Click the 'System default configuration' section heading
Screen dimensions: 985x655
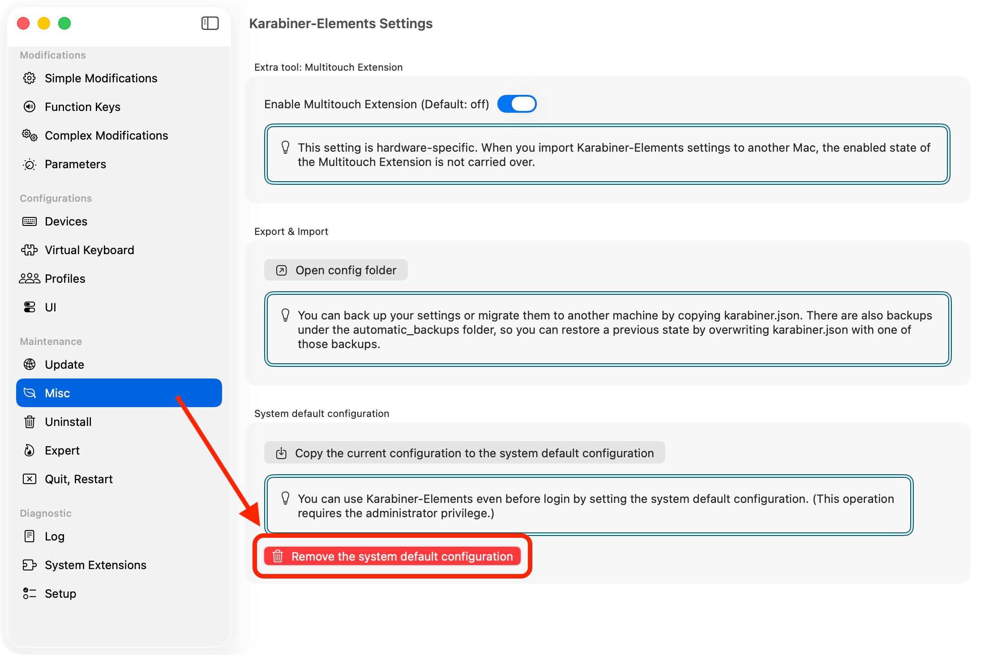pos(321,413)
